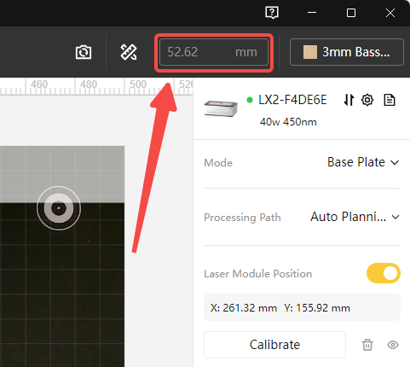Click the basswood material color swatch
The width and height of the screenshot is (410, 367).
click(310, 52)
